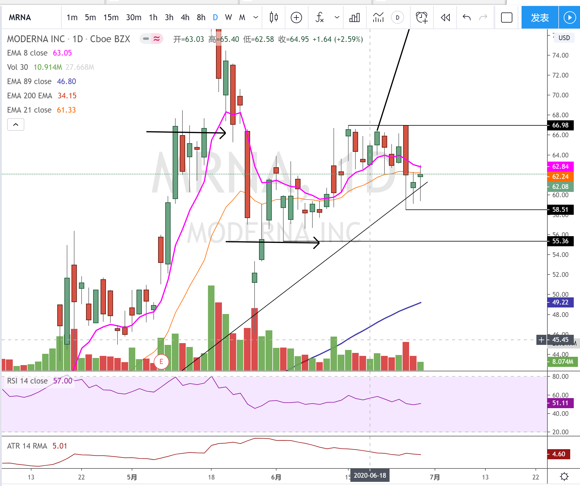Click the plus button beside 45.45

541,340
